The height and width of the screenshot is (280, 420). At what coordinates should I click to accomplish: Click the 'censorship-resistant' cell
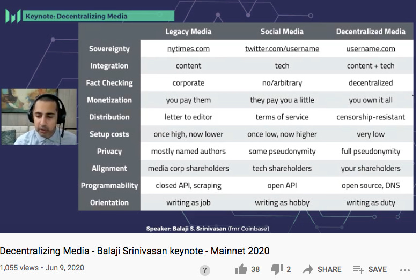click(371, 117)
